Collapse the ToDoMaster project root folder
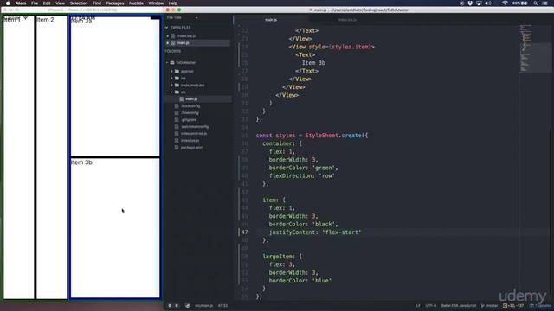The image size is (554, 311). click(x=167, y=63)
